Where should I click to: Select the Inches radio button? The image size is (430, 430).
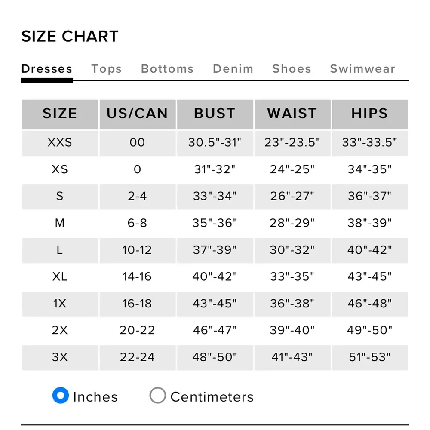point(61,396)
